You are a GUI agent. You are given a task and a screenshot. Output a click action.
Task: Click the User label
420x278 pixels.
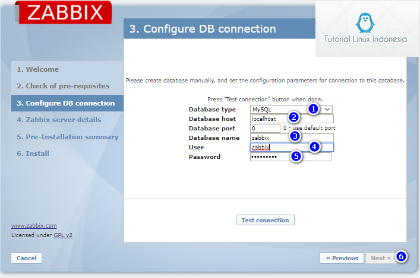pos(196,147)
